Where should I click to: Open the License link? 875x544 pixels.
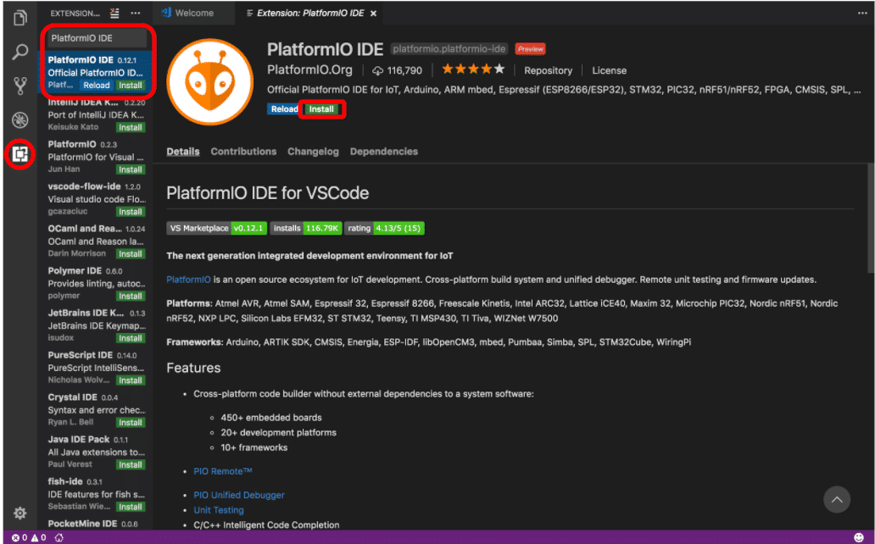609,71
